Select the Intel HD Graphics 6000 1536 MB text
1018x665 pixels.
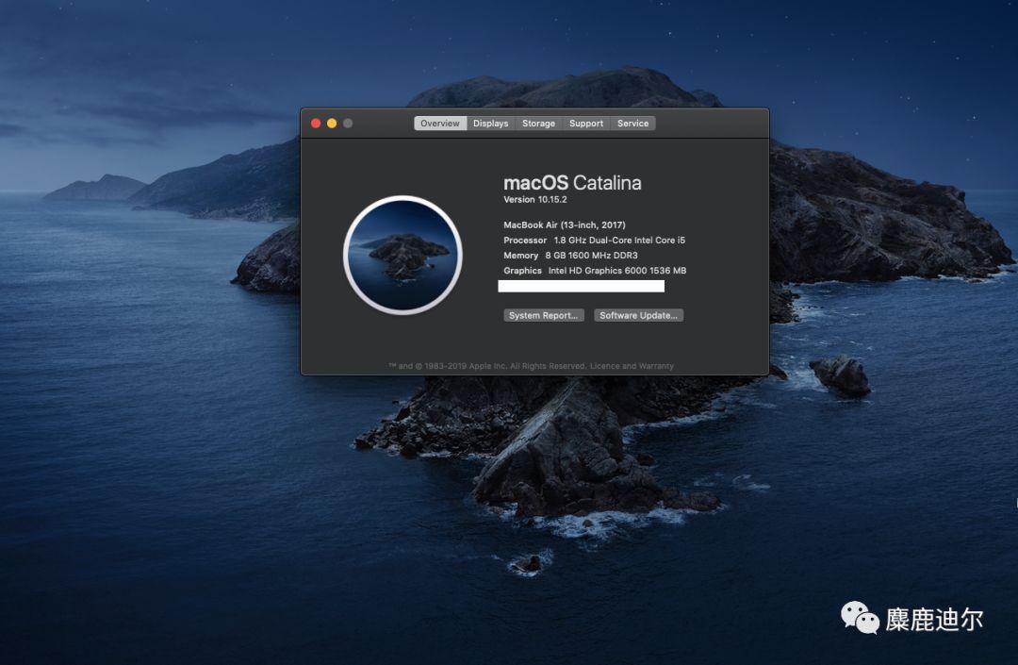(617, 271)
